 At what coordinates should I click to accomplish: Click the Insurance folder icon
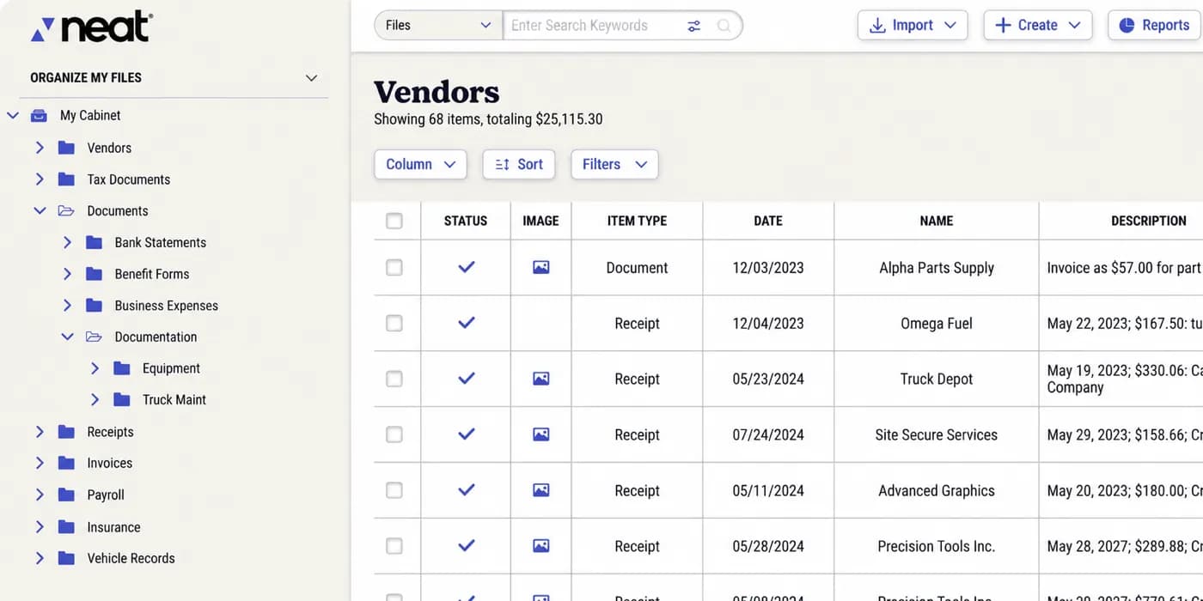[x=66, y=527]
